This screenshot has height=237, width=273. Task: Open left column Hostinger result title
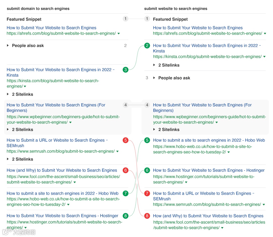[x=62, y=216]
